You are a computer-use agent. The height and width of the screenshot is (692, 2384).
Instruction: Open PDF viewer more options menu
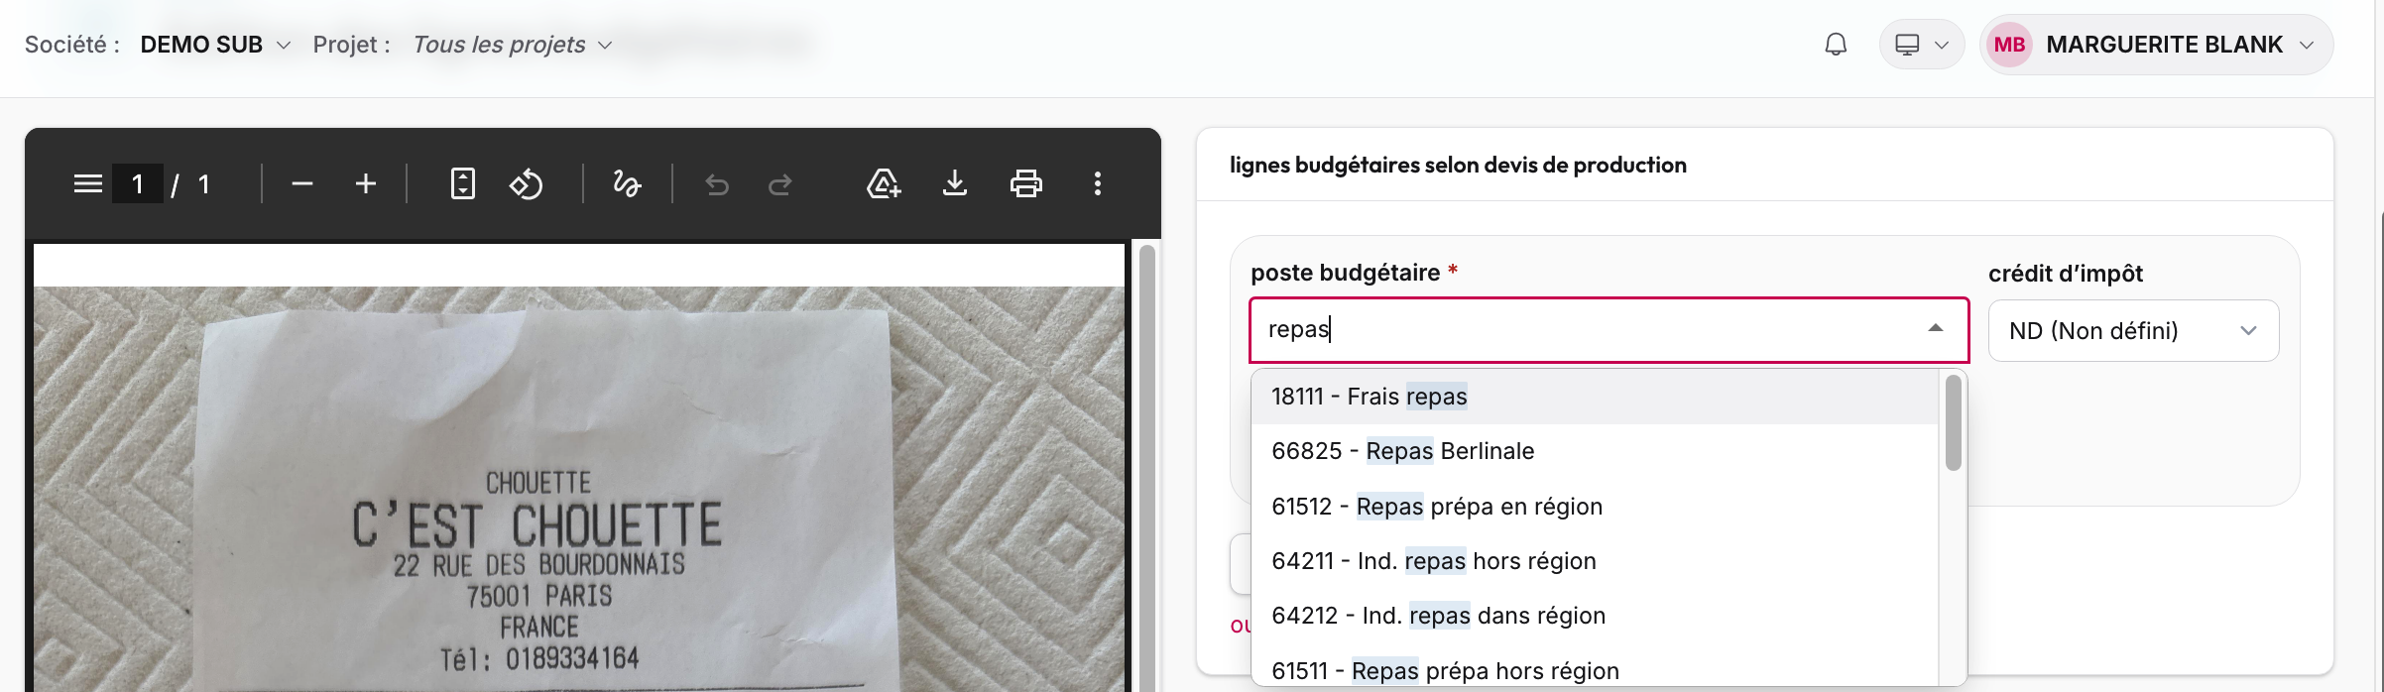(x=1098, y=183)
